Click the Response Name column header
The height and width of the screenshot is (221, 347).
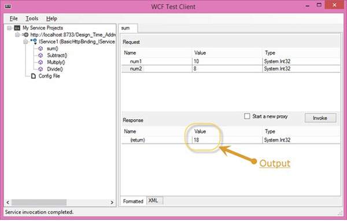tap(157, 131)
